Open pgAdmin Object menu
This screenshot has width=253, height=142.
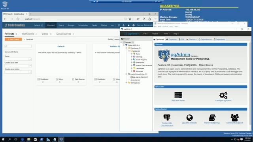pyautogui.click(x=156, y=34)
